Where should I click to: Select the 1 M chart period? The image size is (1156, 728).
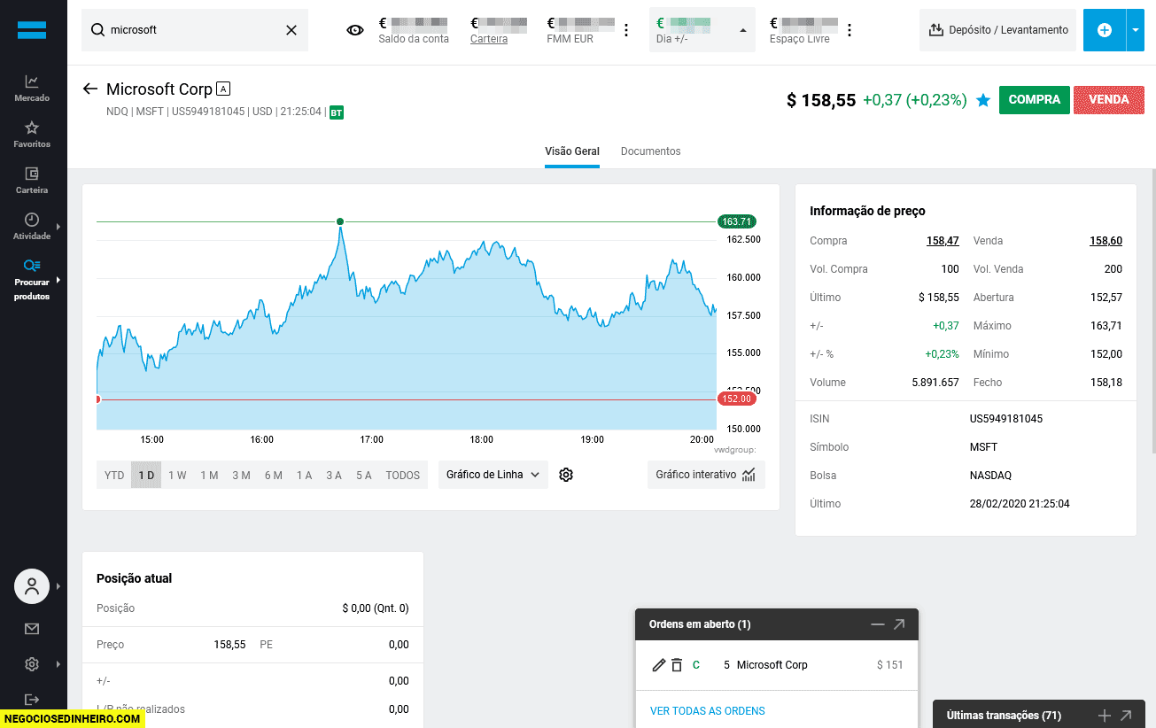pos(209,475)
